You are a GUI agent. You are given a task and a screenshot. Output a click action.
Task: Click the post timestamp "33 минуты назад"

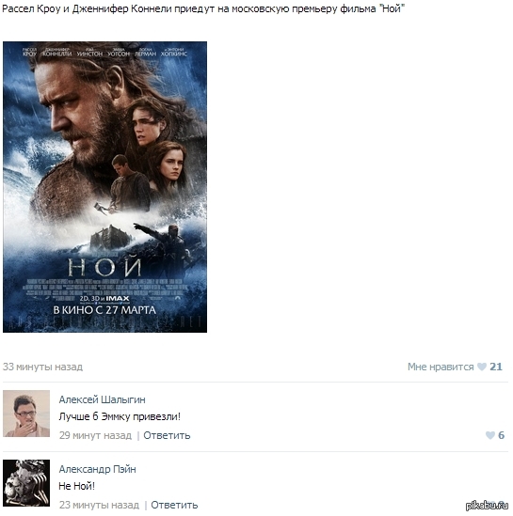(x=43, y=367)
